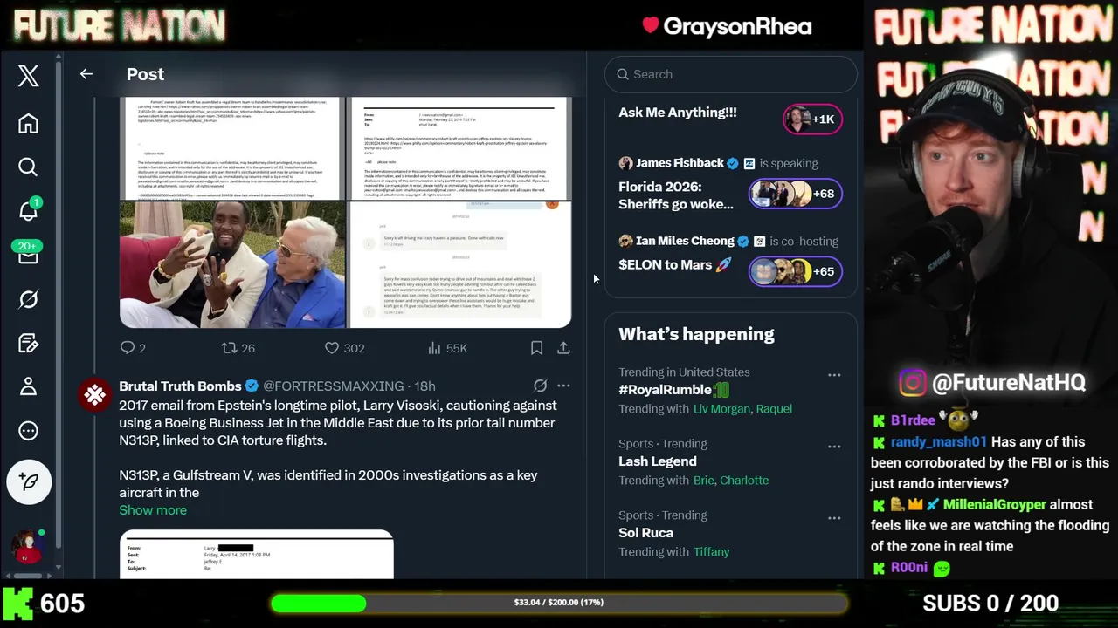Click the Charlotte trending link
This screenshot has width=1118, height=628.
[744, 480]
